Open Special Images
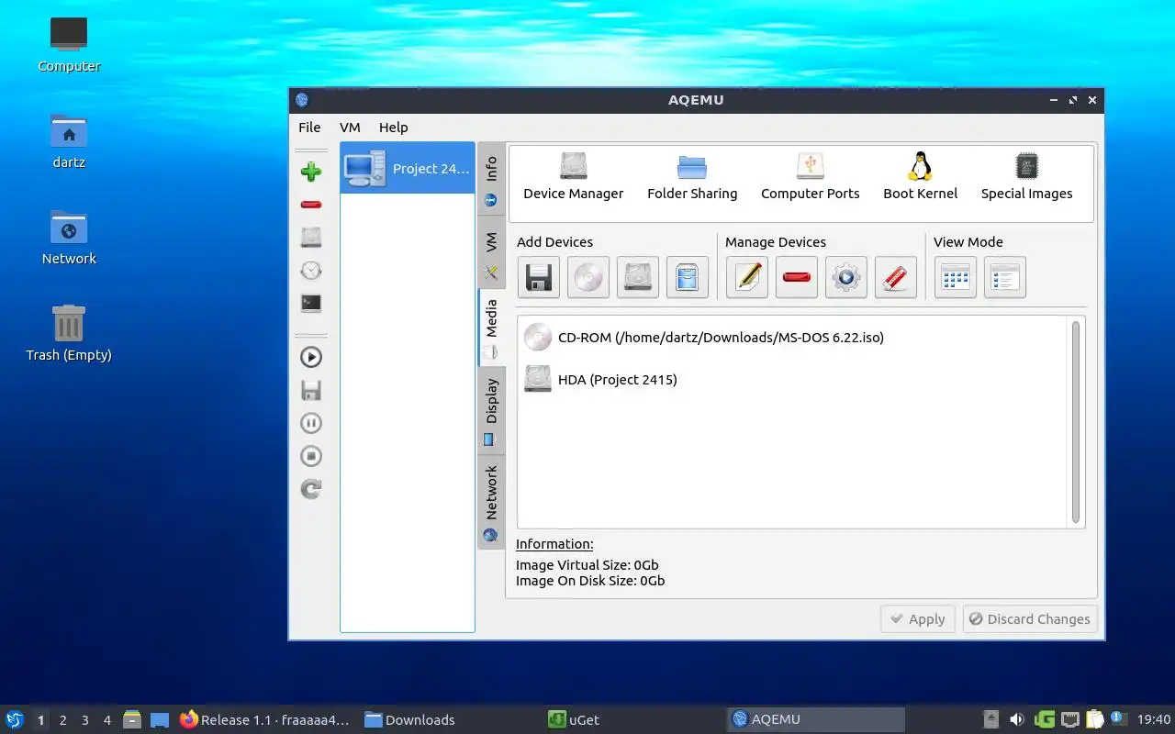The height and width of the screenshot is (734, 1175). 1026,177
